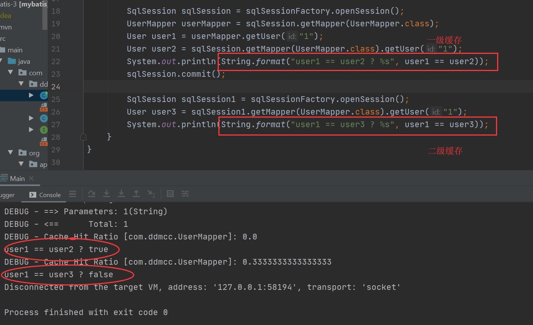This screenshot has height=325, width=533.
Task: Click the Run to Cursor icon
Action: [151, 194]
